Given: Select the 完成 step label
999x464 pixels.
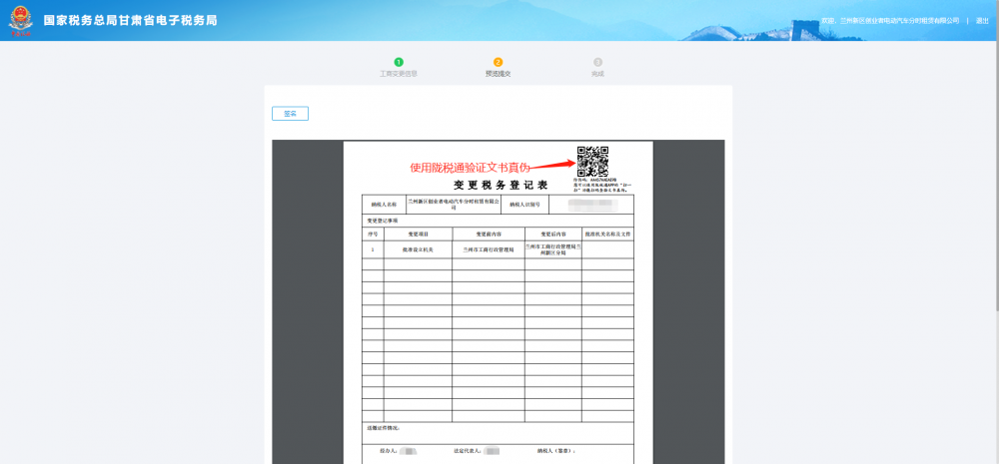Looking at the screenshot, I should (x=597, y=74).
